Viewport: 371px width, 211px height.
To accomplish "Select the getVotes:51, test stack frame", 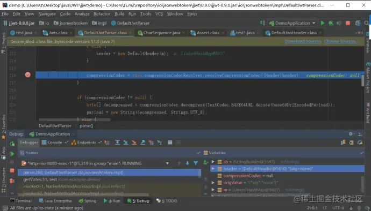I will pos(109,179).
